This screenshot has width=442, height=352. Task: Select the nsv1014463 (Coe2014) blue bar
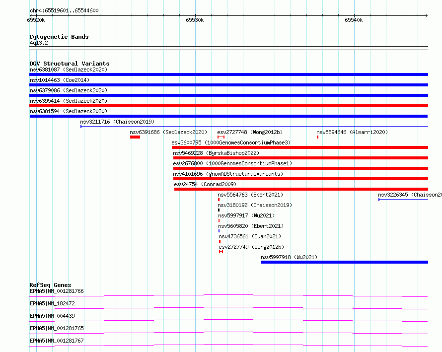pos(228,85)
